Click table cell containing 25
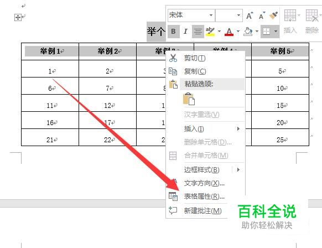The image size is (322, 248). 281,137
